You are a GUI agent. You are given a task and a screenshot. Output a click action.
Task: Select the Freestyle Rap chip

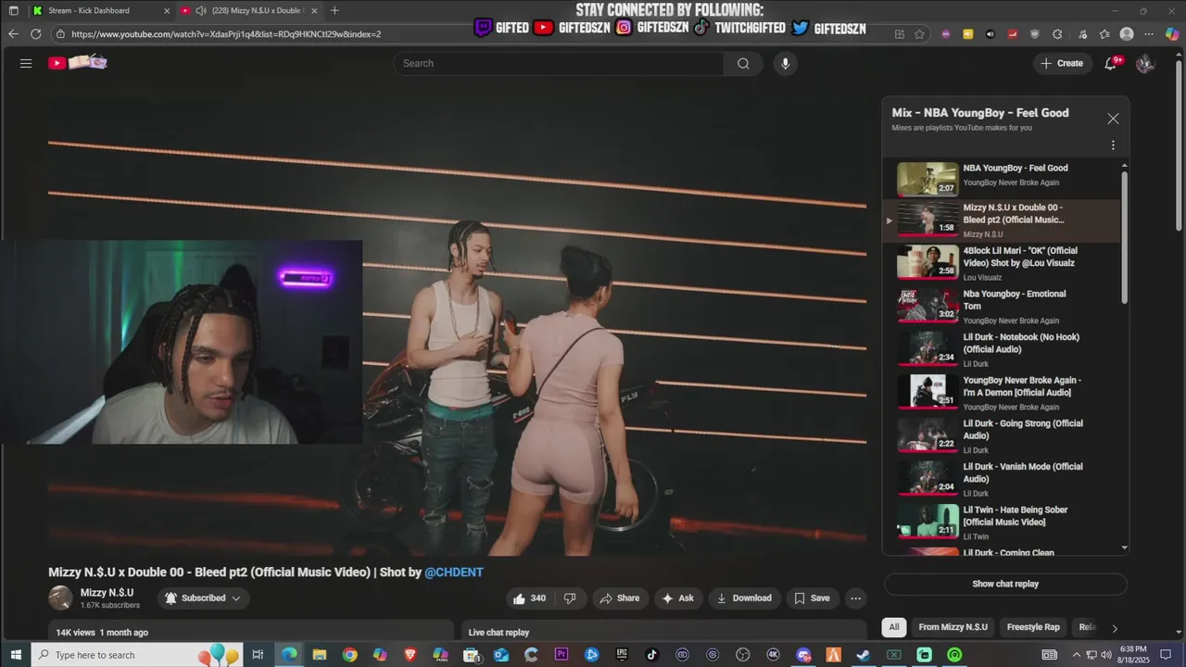pos(1033,627)
